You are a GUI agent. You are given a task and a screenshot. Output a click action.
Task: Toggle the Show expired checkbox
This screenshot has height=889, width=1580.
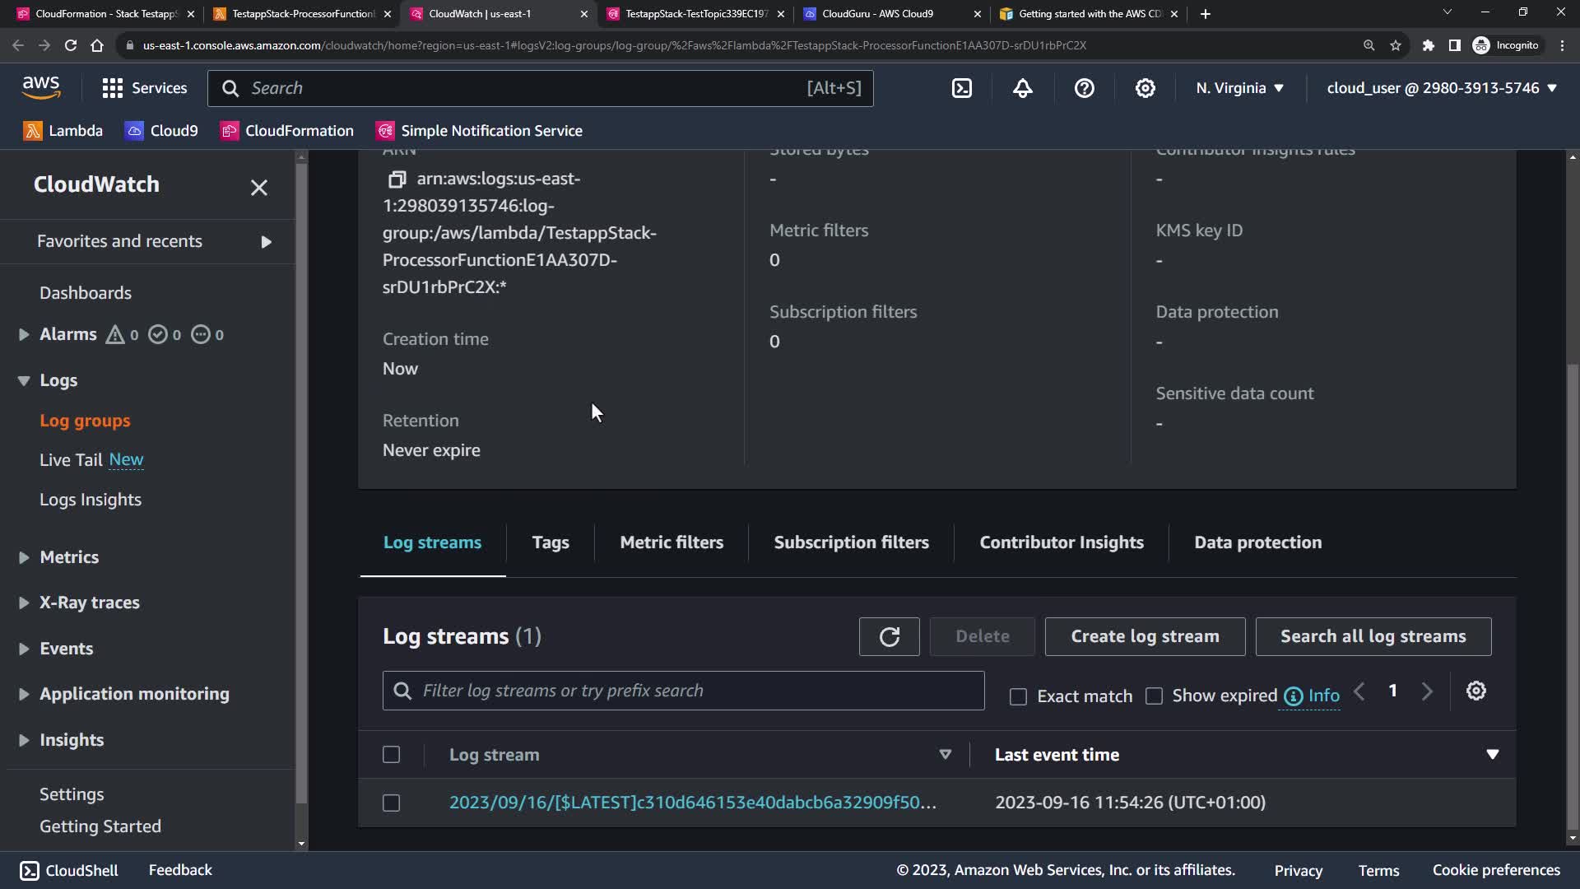tap(1154, 696)
